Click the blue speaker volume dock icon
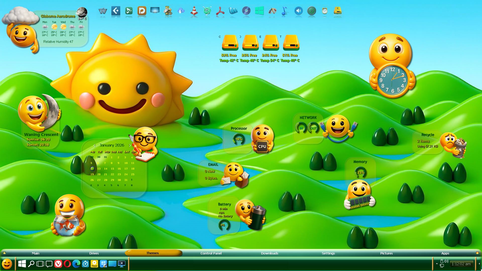This screenshot has width=482, height=271. coord(298,11)
